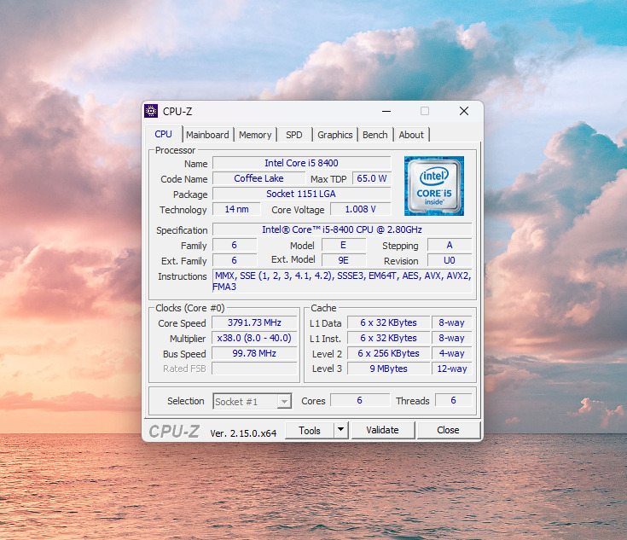Click the core speed '3791.73 MHz' value

tap(254, 322)
